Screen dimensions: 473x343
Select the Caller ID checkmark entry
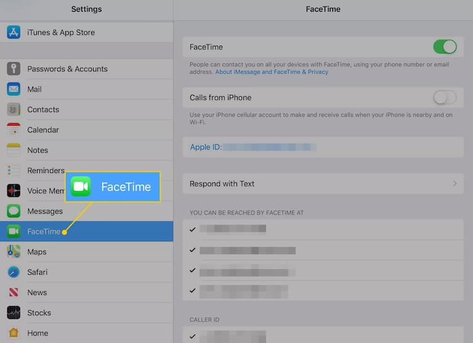tap(192, 336)
